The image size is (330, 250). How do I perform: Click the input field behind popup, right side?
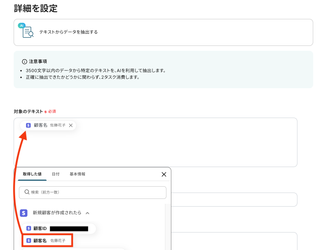pyautogui.click(x=234, y=200)
